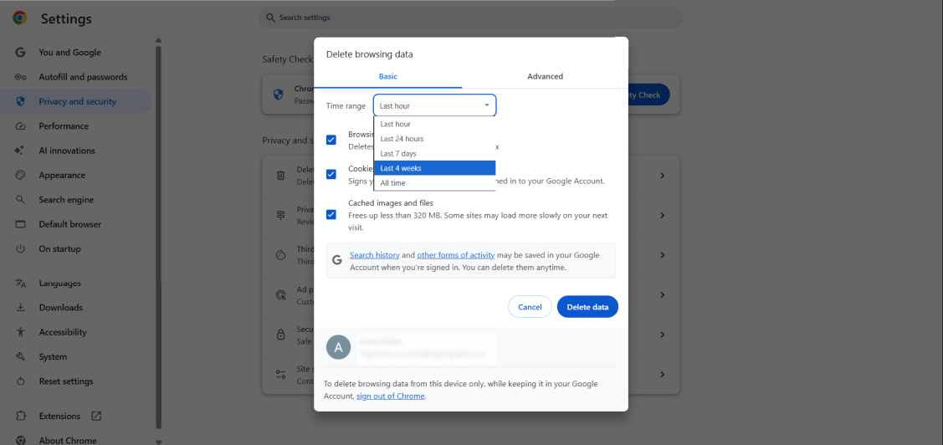Uncheck the Browsing history checkbox
Screen dimensions: 943x445
[x=331, y=140]
